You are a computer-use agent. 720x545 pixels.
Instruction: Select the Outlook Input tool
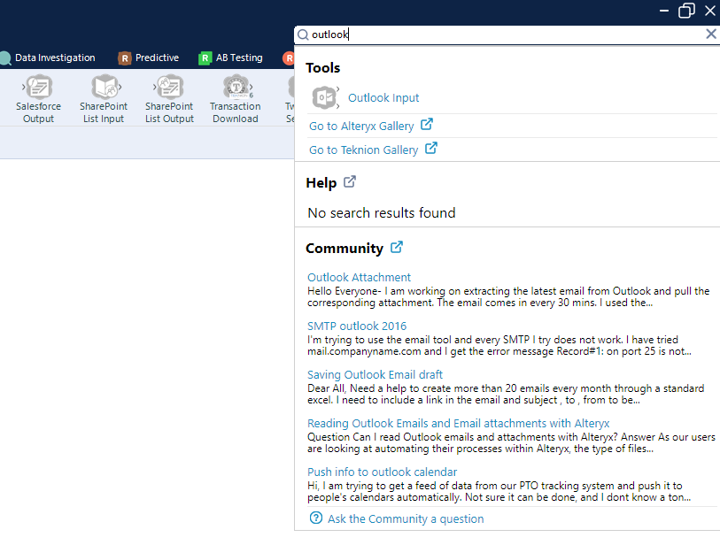tap(383, 97)
